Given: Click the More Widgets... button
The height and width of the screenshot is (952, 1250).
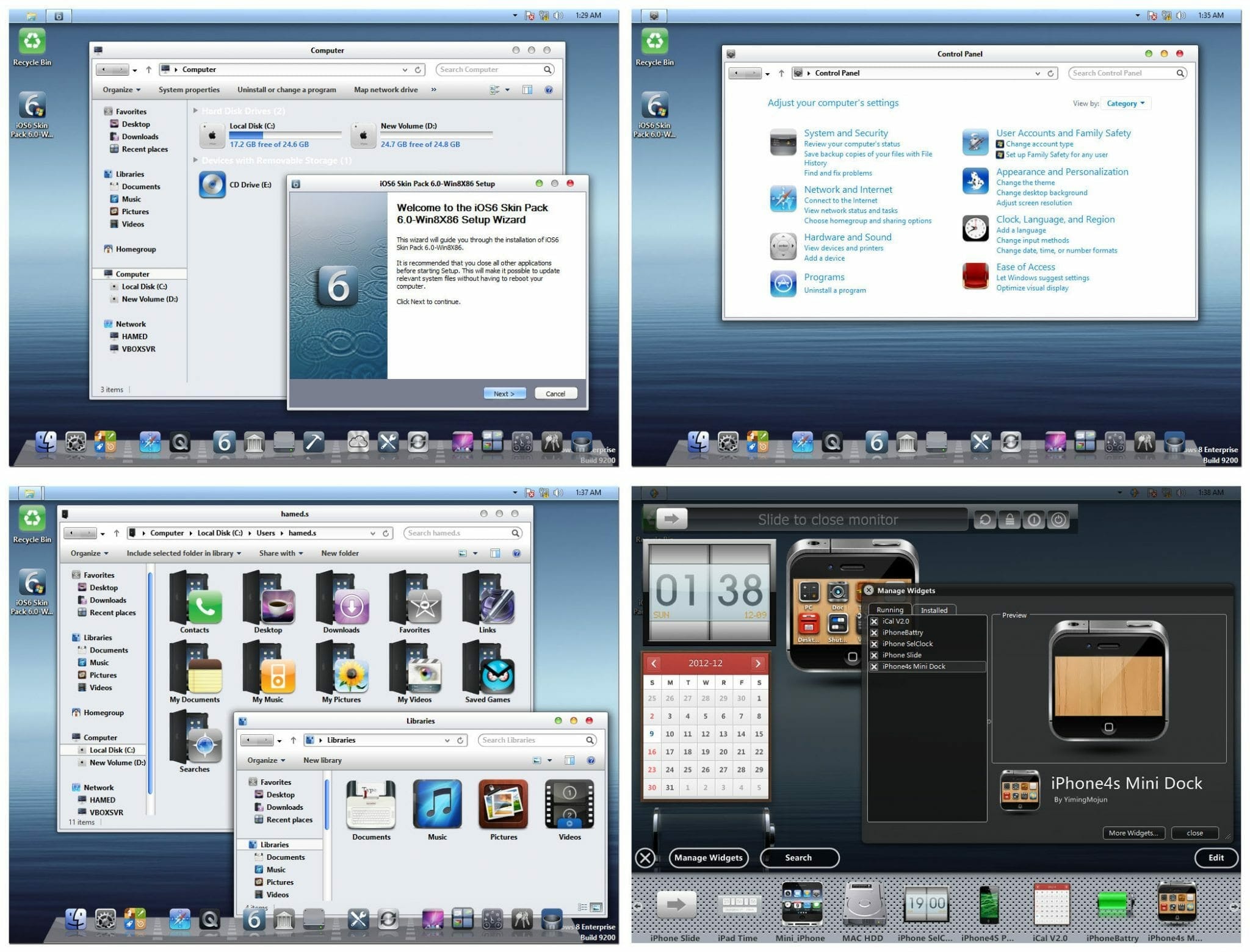Looking at the screenshot, I should [x=1133, y=832].
